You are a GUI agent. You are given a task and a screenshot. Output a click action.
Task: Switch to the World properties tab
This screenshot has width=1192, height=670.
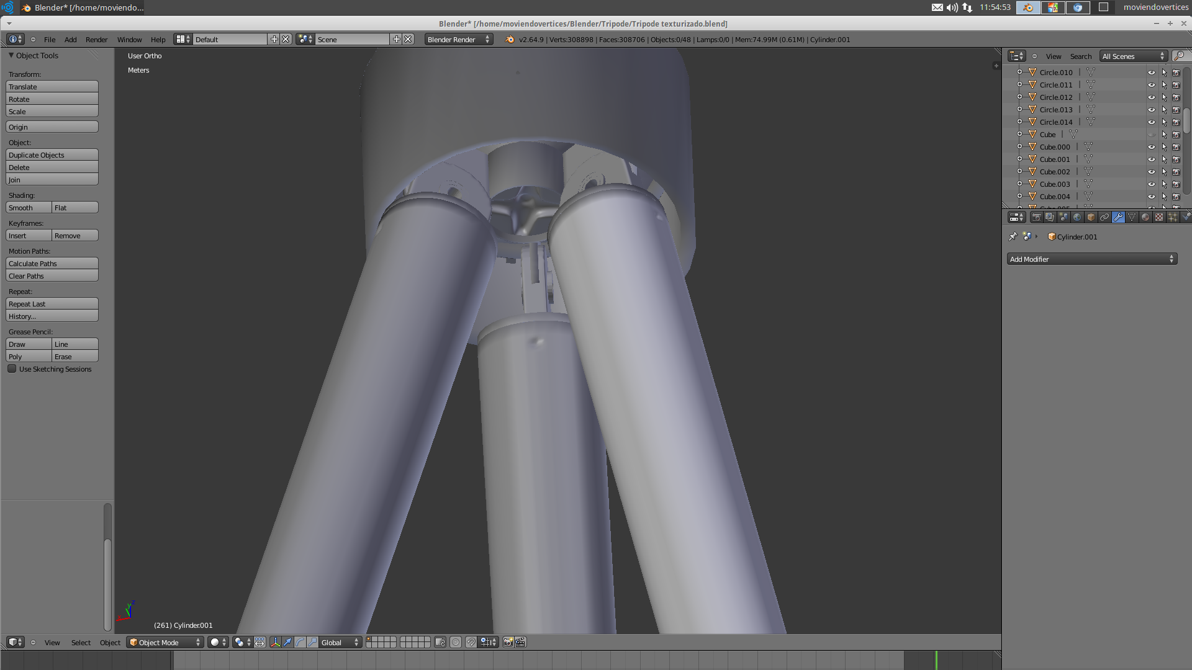(1077, 217)
